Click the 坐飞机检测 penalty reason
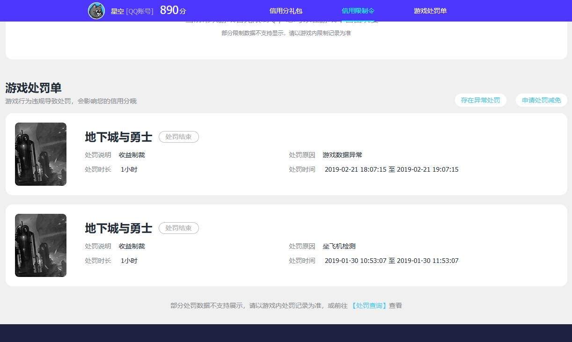Screen dimensions: 572x342 tap(339, 246)
